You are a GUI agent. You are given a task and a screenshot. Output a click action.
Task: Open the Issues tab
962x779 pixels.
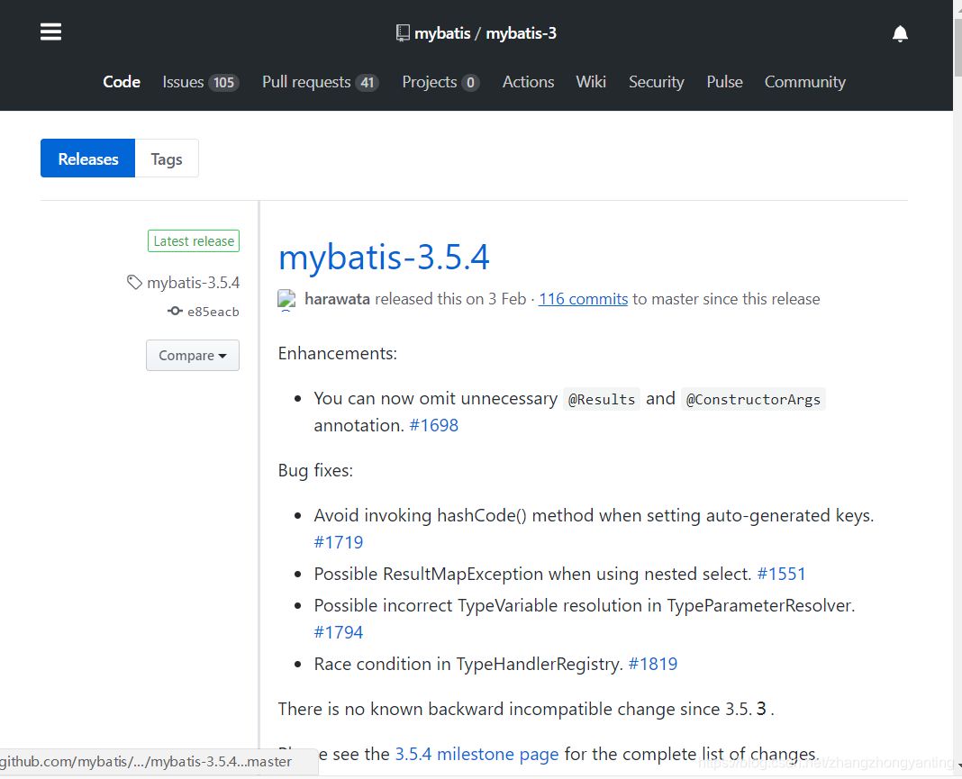(201, 82)
